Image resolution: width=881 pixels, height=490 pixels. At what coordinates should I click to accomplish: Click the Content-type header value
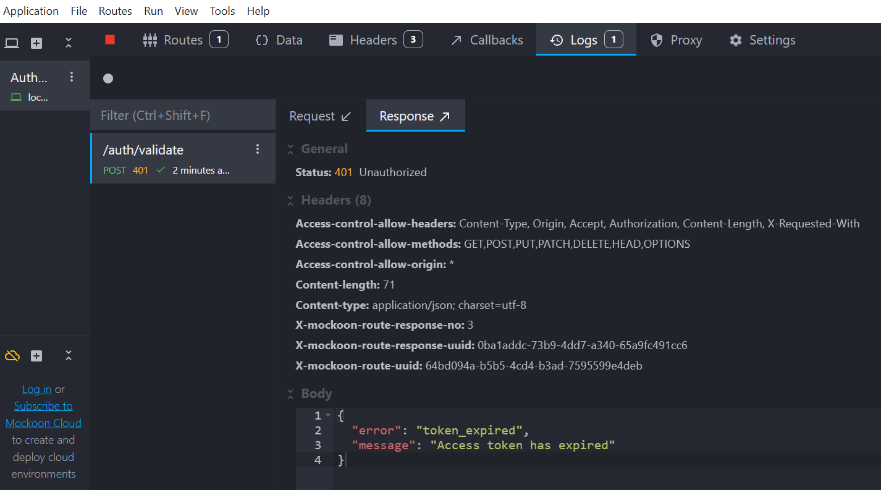pyautogui.click(x=449, y=305)
